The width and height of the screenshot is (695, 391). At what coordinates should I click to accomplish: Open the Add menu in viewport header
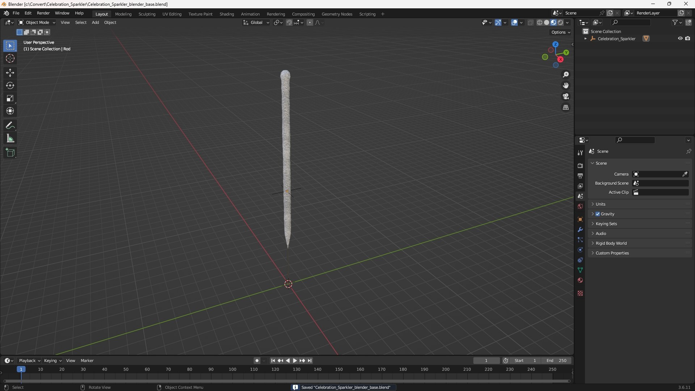click(x=95, y=22)
